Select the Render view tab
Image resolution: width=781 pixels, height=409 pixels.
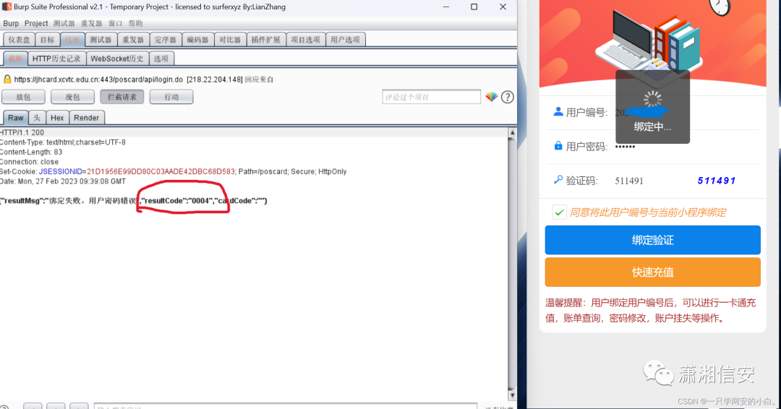tap(87, 118)
